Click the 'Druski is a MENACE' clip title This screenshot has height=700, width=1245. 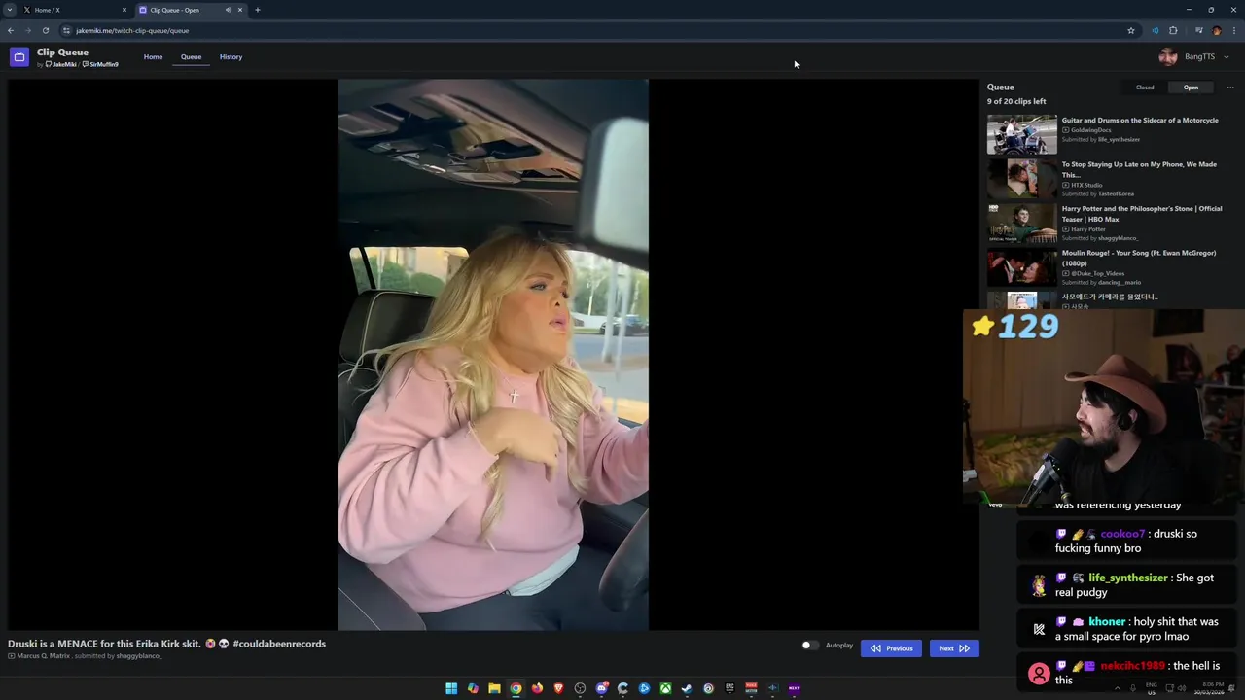(x=166, y=644)
